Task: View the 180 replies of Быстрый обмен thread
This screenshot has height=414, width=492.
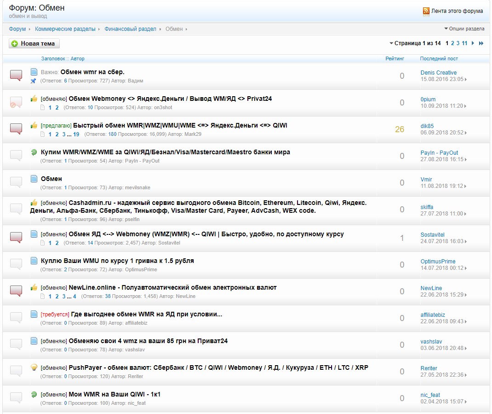Action: pyautogui.click(x=112, y=134)
